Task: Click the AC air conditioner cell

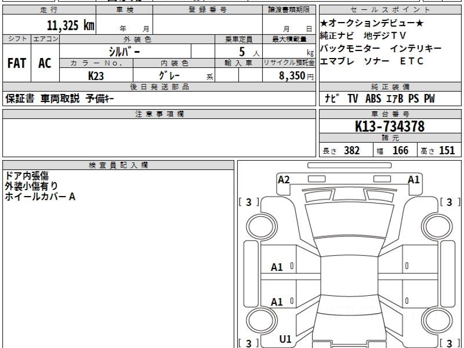Action: click(45, 63)
